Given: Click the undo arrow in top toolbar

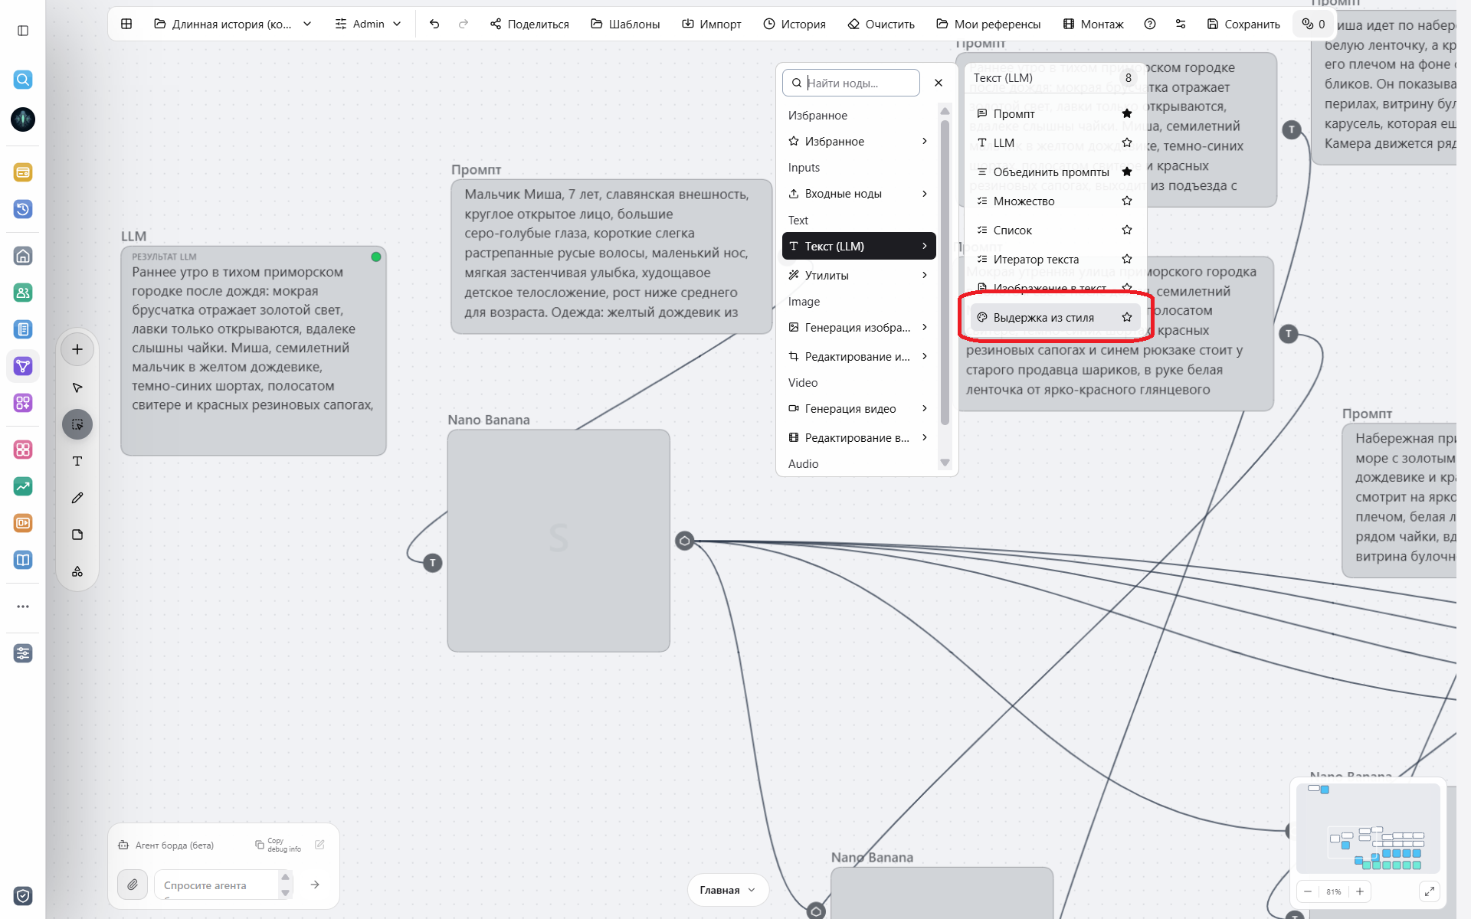Looking at the screenshot, I should coord(434,24).
